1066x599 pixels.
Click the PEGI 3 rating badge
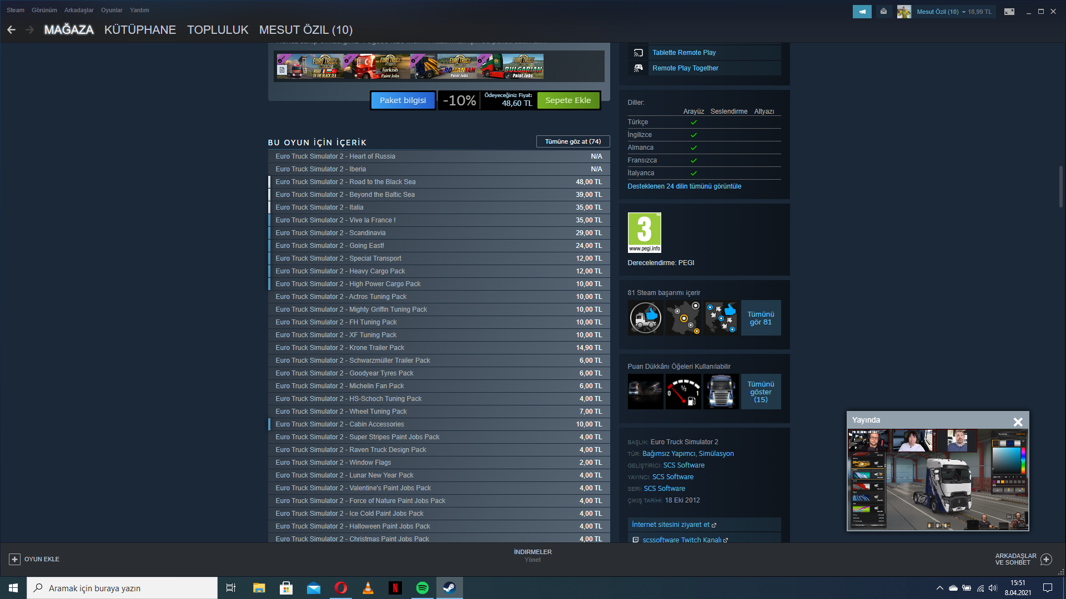tap(644, 232)
